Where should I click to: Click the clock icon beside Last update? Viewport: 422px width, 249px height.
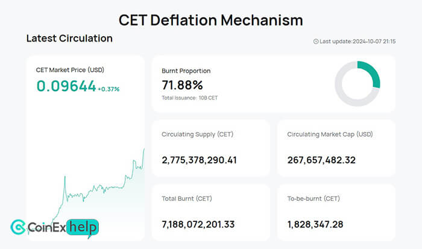(315, 41)
